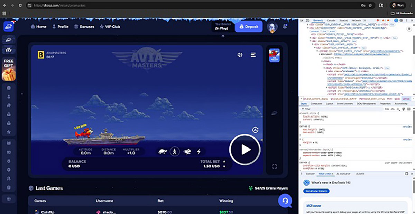
Task: Mute the game sound with the speaker icon
Action: pos(240,55)
